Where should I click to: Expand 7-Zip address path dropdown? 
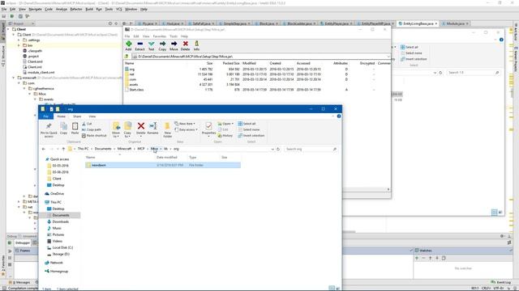tap(388, 57)
